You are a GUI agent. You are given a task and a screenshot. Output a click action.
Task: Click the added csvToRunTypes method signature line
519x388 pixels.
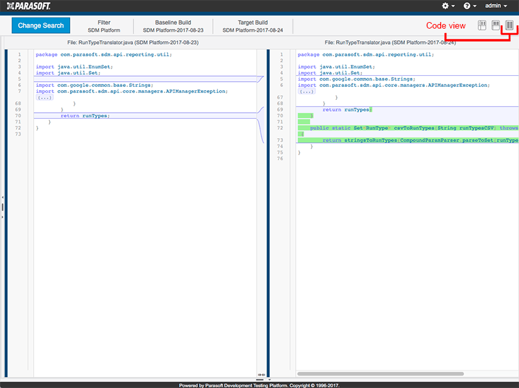click(408, 128)
